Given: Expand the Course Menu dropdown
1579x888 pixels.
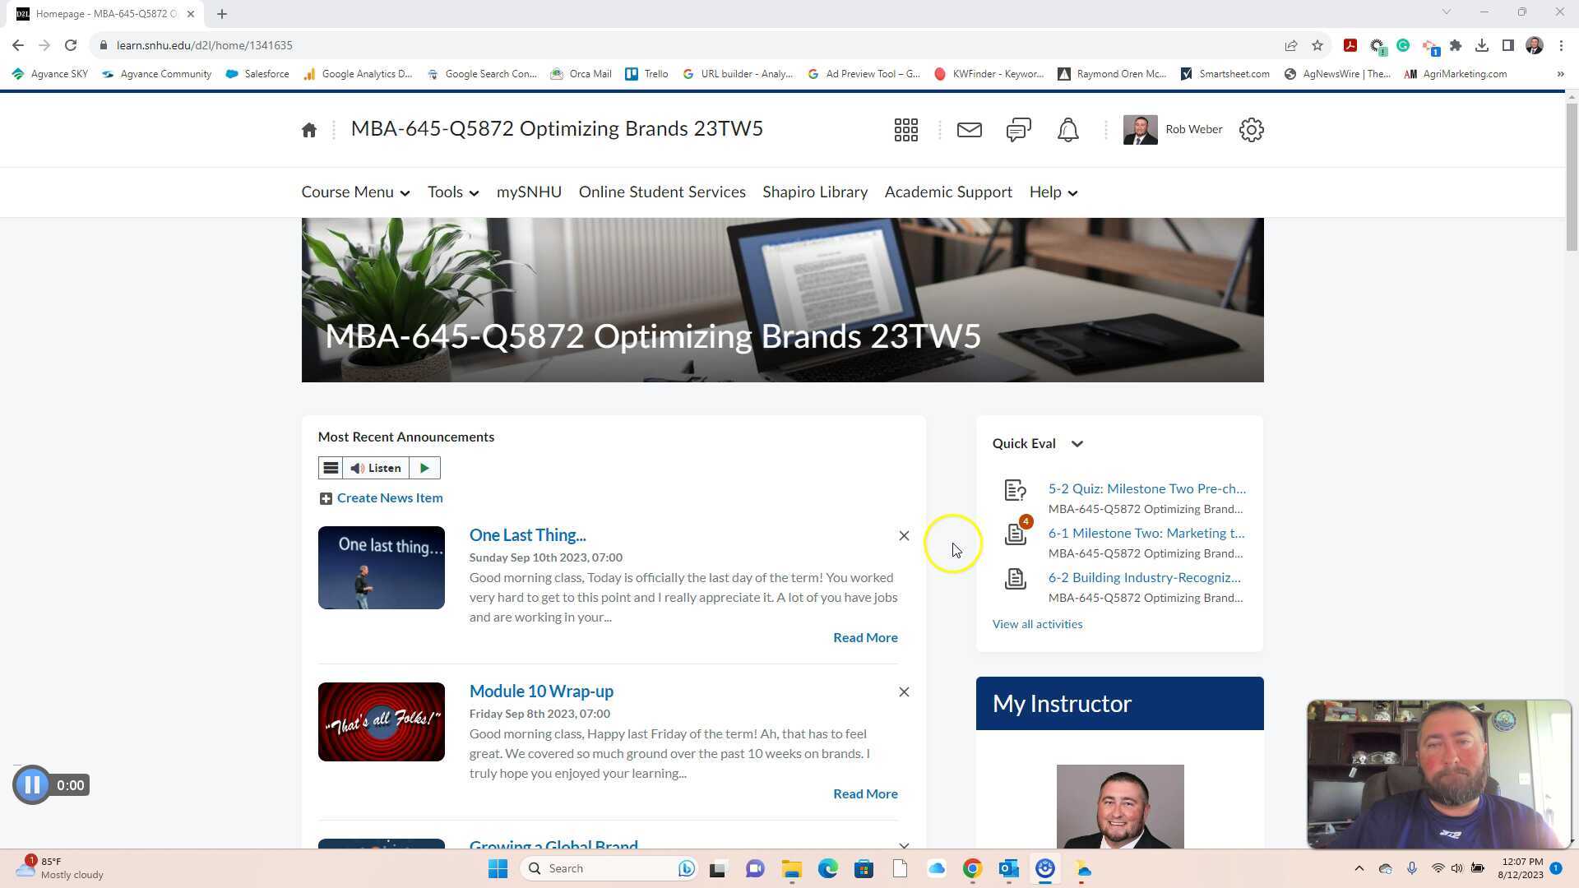Looking at the screenshot, I should pyautogui.click(x=355, y=192).
